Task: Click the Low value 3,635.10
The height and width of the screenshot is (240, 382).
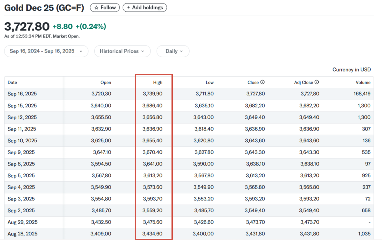Action: [x=204, y=106]
